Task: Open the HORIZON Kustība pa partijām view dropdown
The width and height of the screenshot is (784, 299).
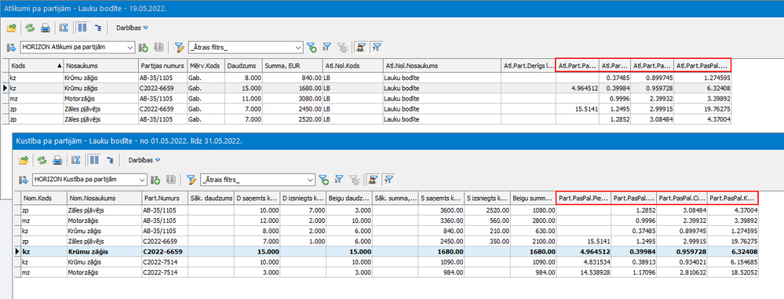Action: coord(90,180)
